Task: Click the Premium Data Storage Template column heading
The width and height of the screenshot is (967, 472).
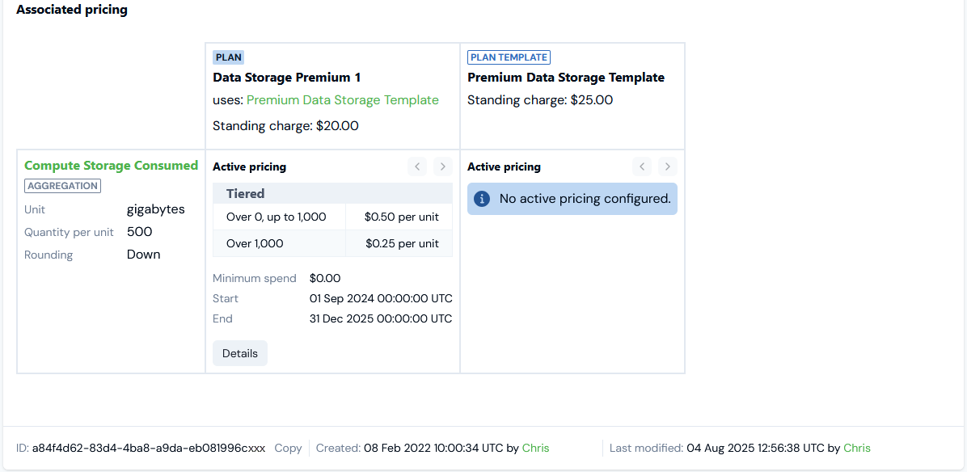Action: 566,78
